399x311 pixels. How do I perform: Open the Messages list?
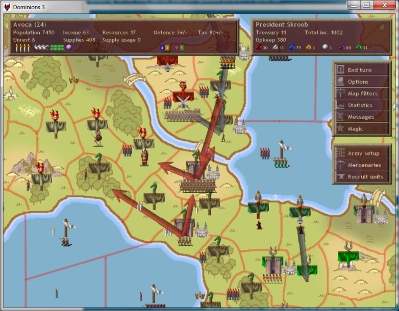point(361,117)
